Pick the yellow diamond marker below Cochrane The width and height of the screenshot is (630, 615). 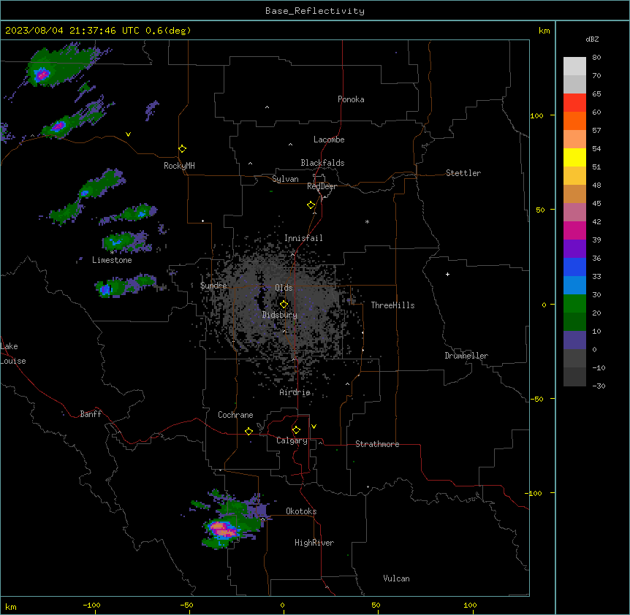248,431
